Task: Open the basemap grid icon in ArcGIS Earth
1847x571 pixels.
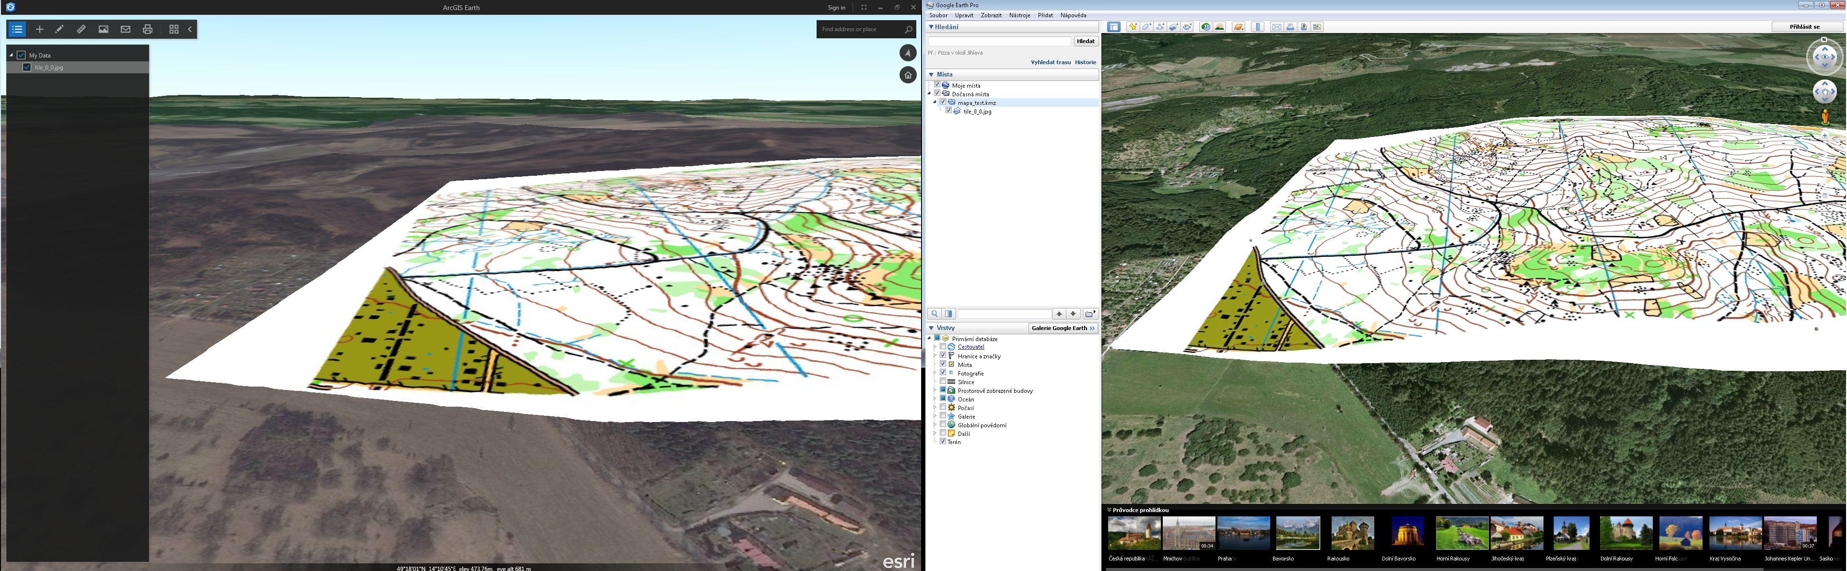Action: click(174, 29)
